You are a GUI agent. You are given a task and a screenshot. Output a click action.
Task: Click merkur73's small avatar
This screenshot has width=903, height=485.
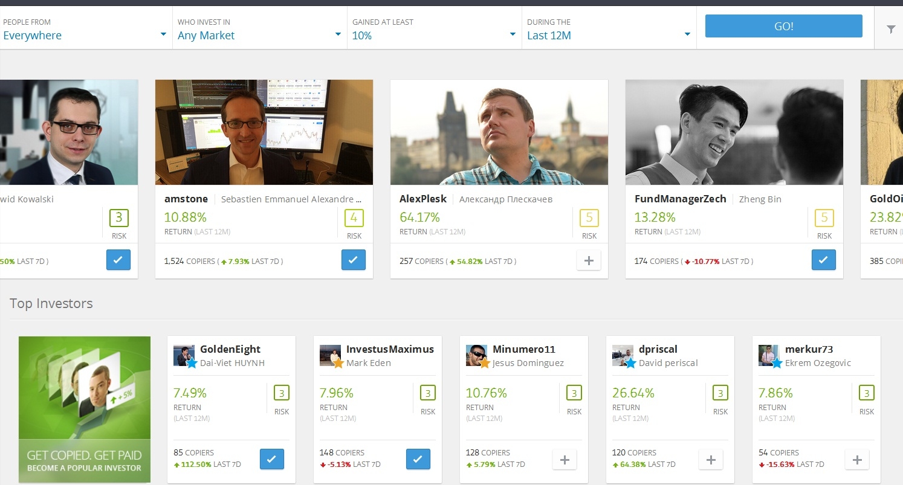(x=769, y=356)
